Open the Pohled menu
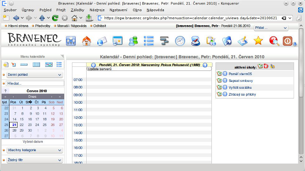Viewport: 305px width, 171px height. [x=45, y=10]
